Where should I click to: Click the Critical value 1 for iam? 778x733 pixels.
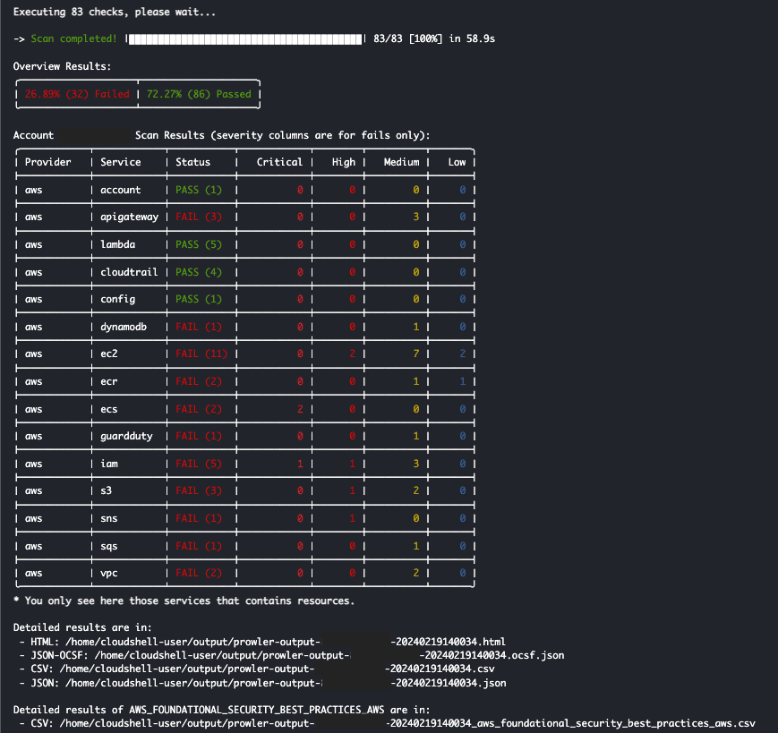(x=300, y=464)
